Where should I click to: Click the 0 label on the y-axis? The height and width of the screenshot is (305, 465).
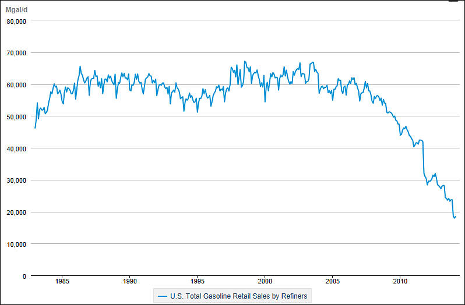[x=24, y=276]
